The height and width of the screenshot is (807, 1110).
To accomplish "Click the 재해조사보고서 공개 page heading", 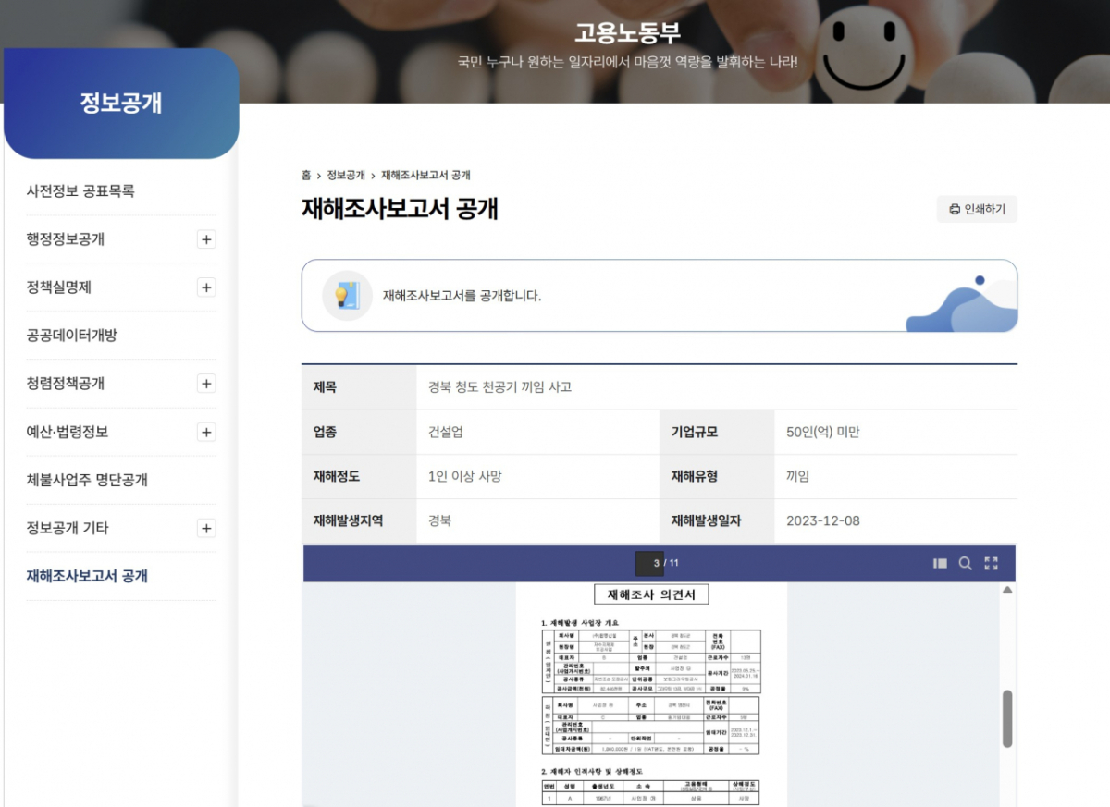I will click(400, 209).
